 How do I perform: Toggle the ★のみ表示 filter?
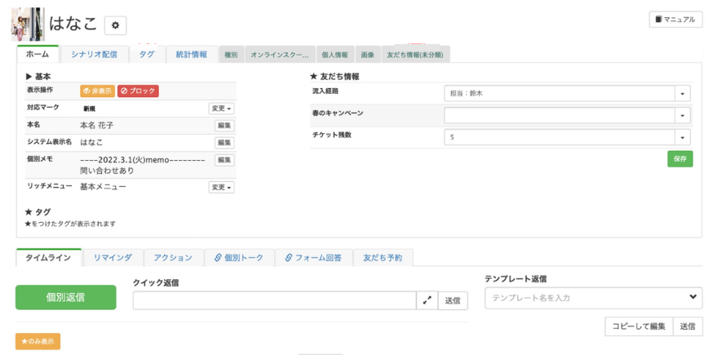pos(38,341)
